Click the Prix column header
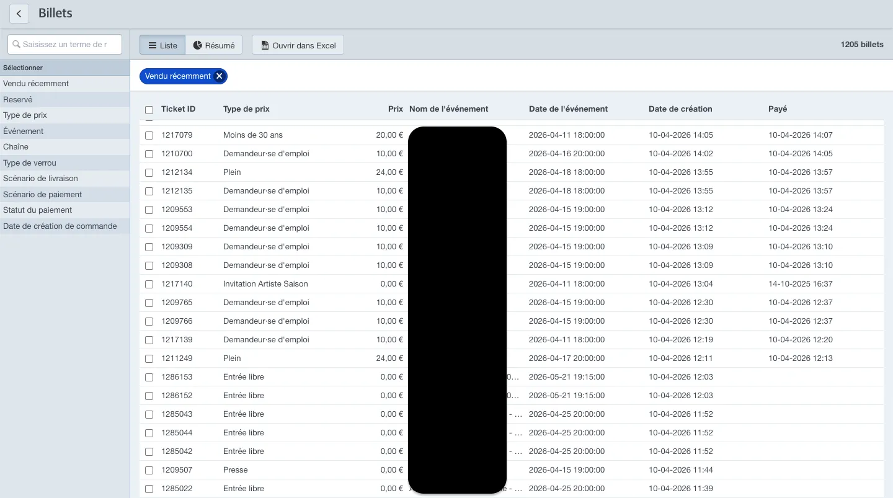Screen dimensions: 893x498 click(396, 109)
